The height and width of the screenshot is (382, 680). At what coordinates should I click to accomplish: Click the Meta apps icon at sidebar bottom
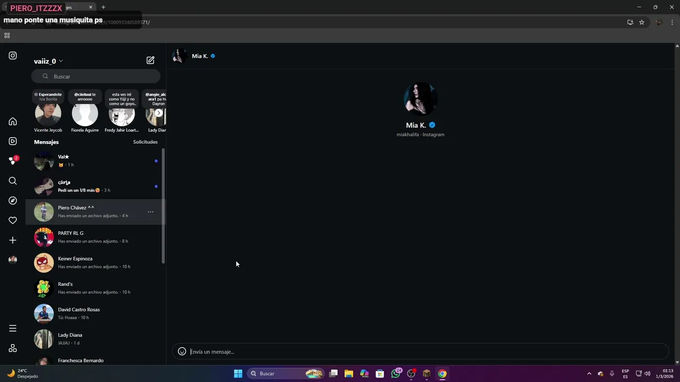point(13,348)
